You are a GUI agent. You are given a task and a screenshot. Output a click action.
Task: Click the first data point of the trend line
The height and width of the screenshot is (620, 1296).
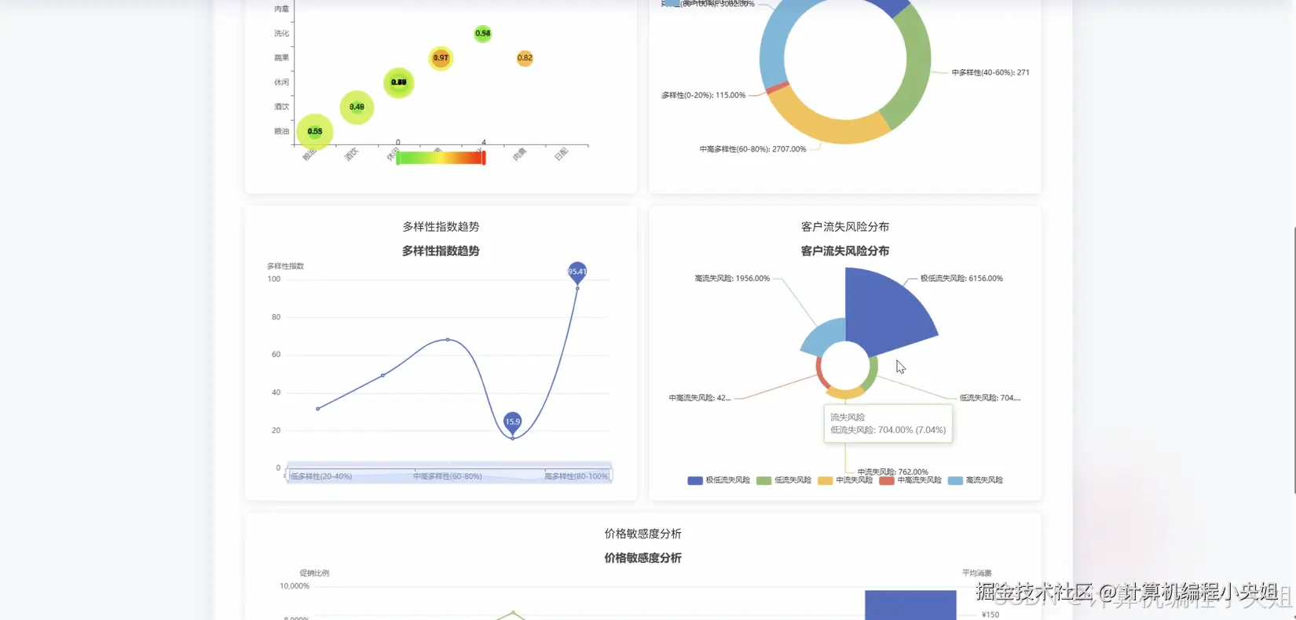tap(318, 409)
